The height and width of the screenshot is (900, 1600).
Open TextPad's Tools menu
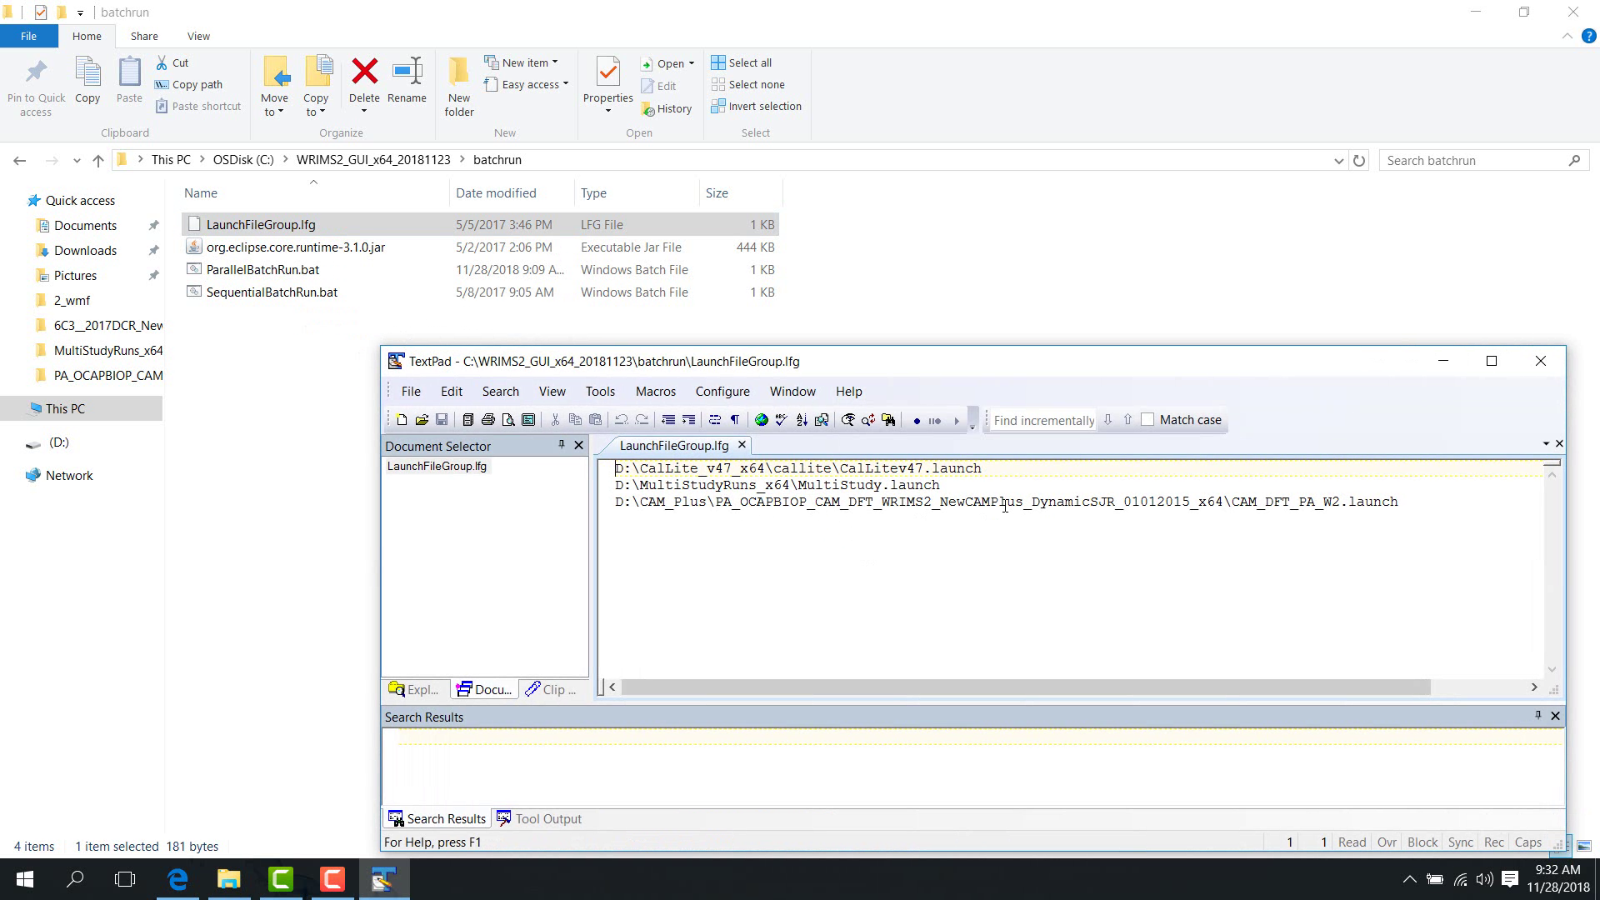(x=600, y=392)
